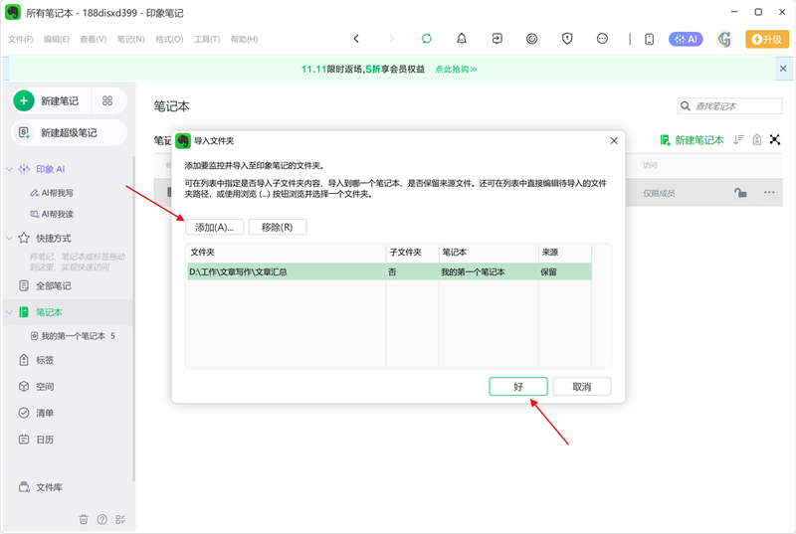Viewport: 796px width, 534px height.
Task: Open the user account avatar
Action: [x=724, y=39]
